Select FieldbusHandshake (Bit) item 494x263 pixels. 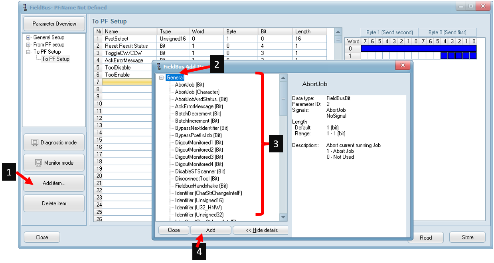click(201, 186)
